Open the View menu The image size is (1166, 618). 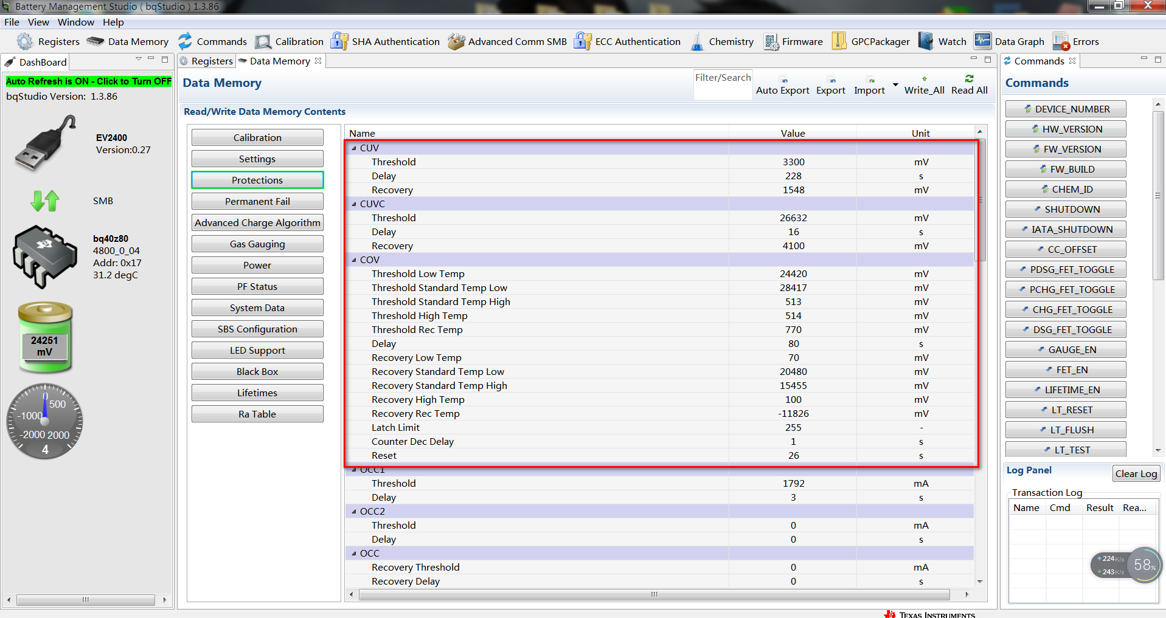tap(38, 22)
